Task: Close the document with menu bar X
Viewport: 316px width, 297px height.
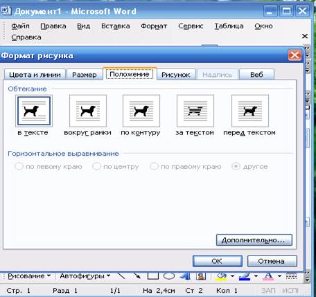Action: pyautogui.click(x=305, y=36)
